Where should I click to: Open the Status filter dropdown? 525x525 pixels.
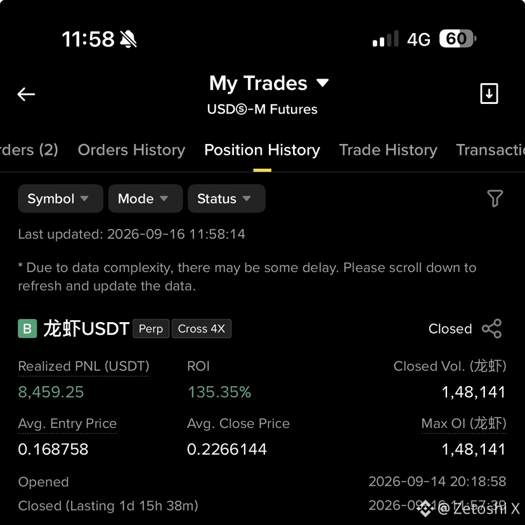[x=226, y=198]
